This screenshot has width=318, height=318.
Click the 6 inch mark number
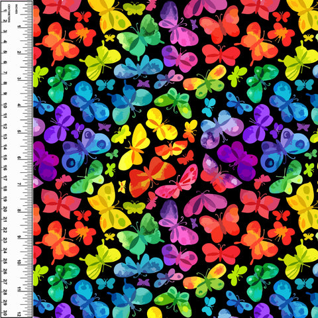pyautogui.click(x=19, y=158)
